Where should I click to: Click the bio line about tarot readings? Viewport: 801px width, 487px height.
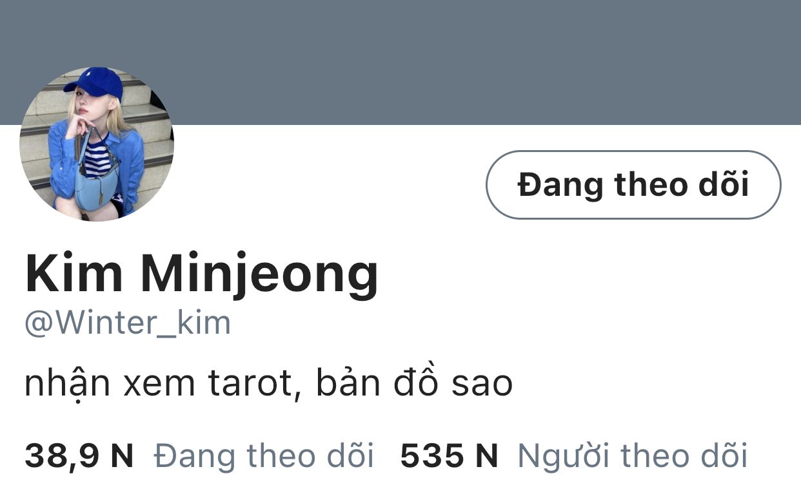[268, 384]
